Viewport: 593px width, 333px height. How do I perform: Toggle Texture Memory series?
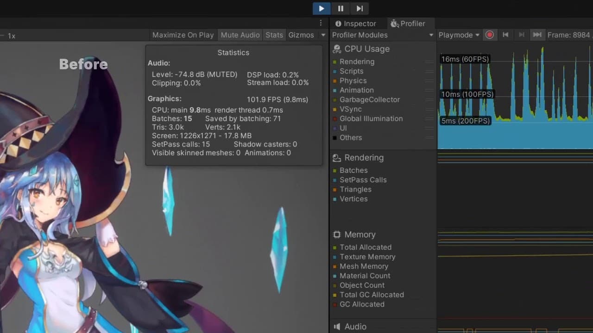point(334,257)
